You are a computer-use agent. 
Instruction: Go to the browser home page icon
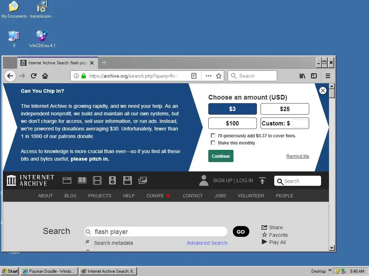(45, 76)
